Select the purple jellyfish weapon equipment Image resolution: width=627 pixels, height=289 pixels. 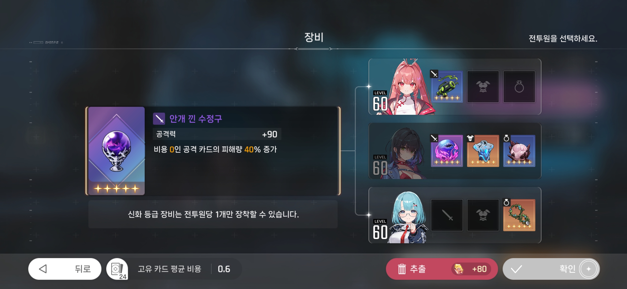pyautogui.click(x=447, y=151)
